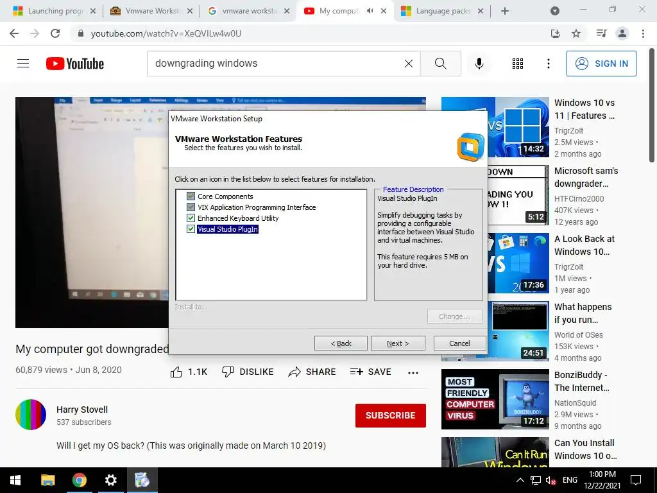Viewport: 657px width, 493px height.
Task: Open Chrome install/download page icon
Action: pos(555,33)
